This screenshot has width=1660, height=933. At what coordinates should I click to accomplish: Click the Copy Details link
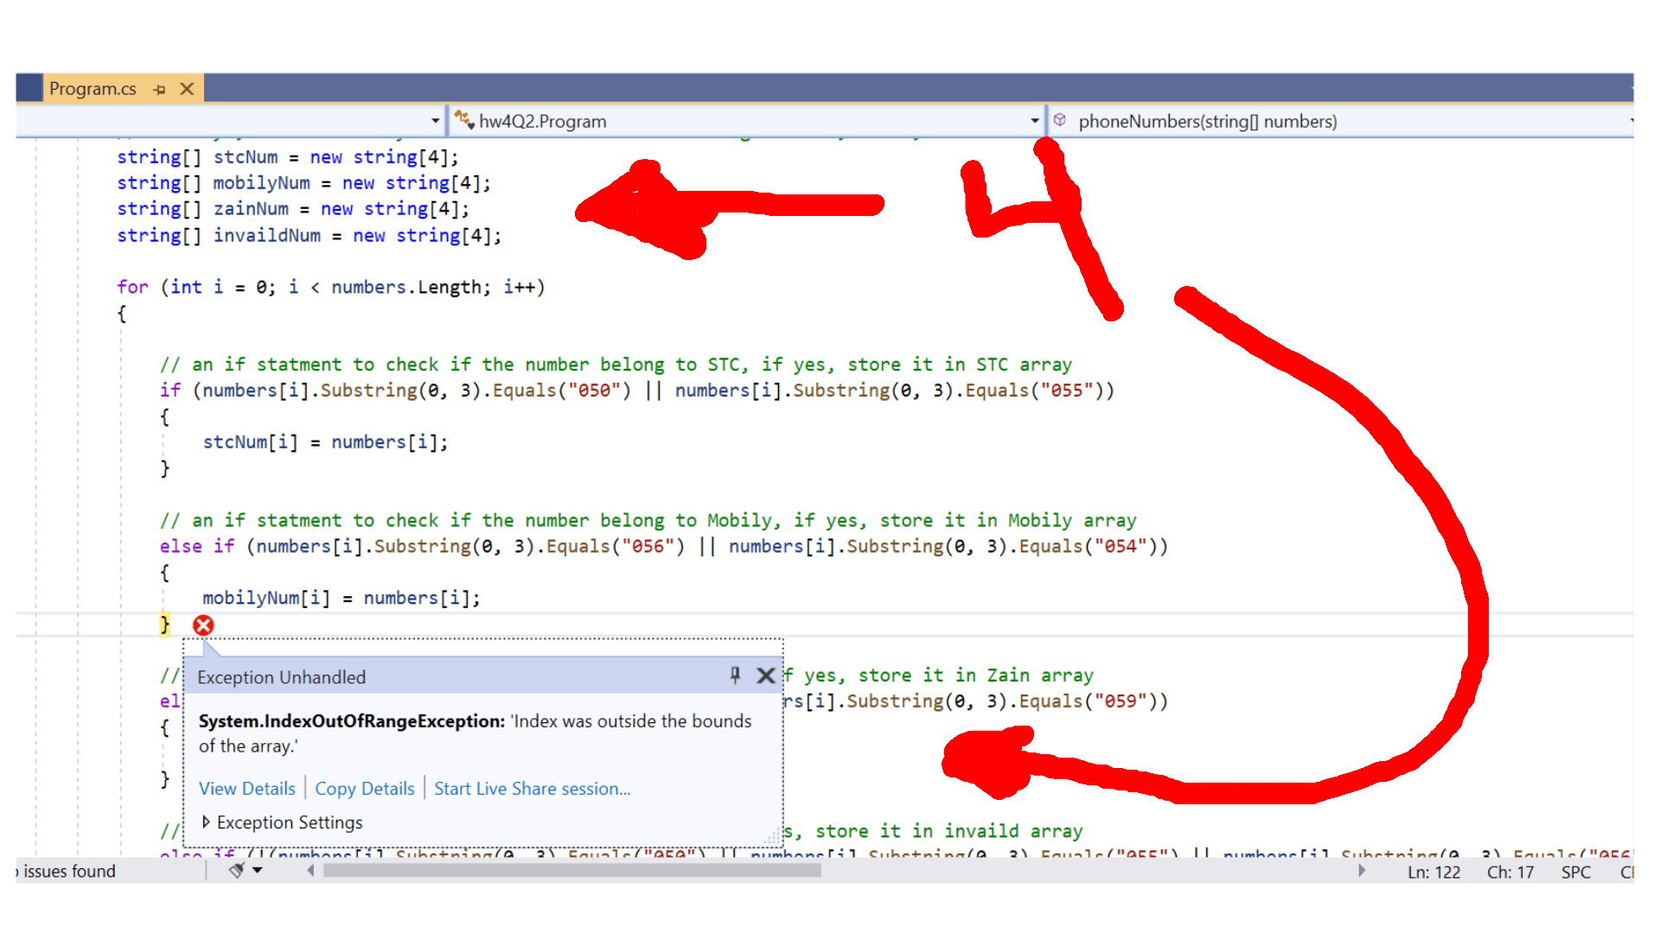(364, 789)
